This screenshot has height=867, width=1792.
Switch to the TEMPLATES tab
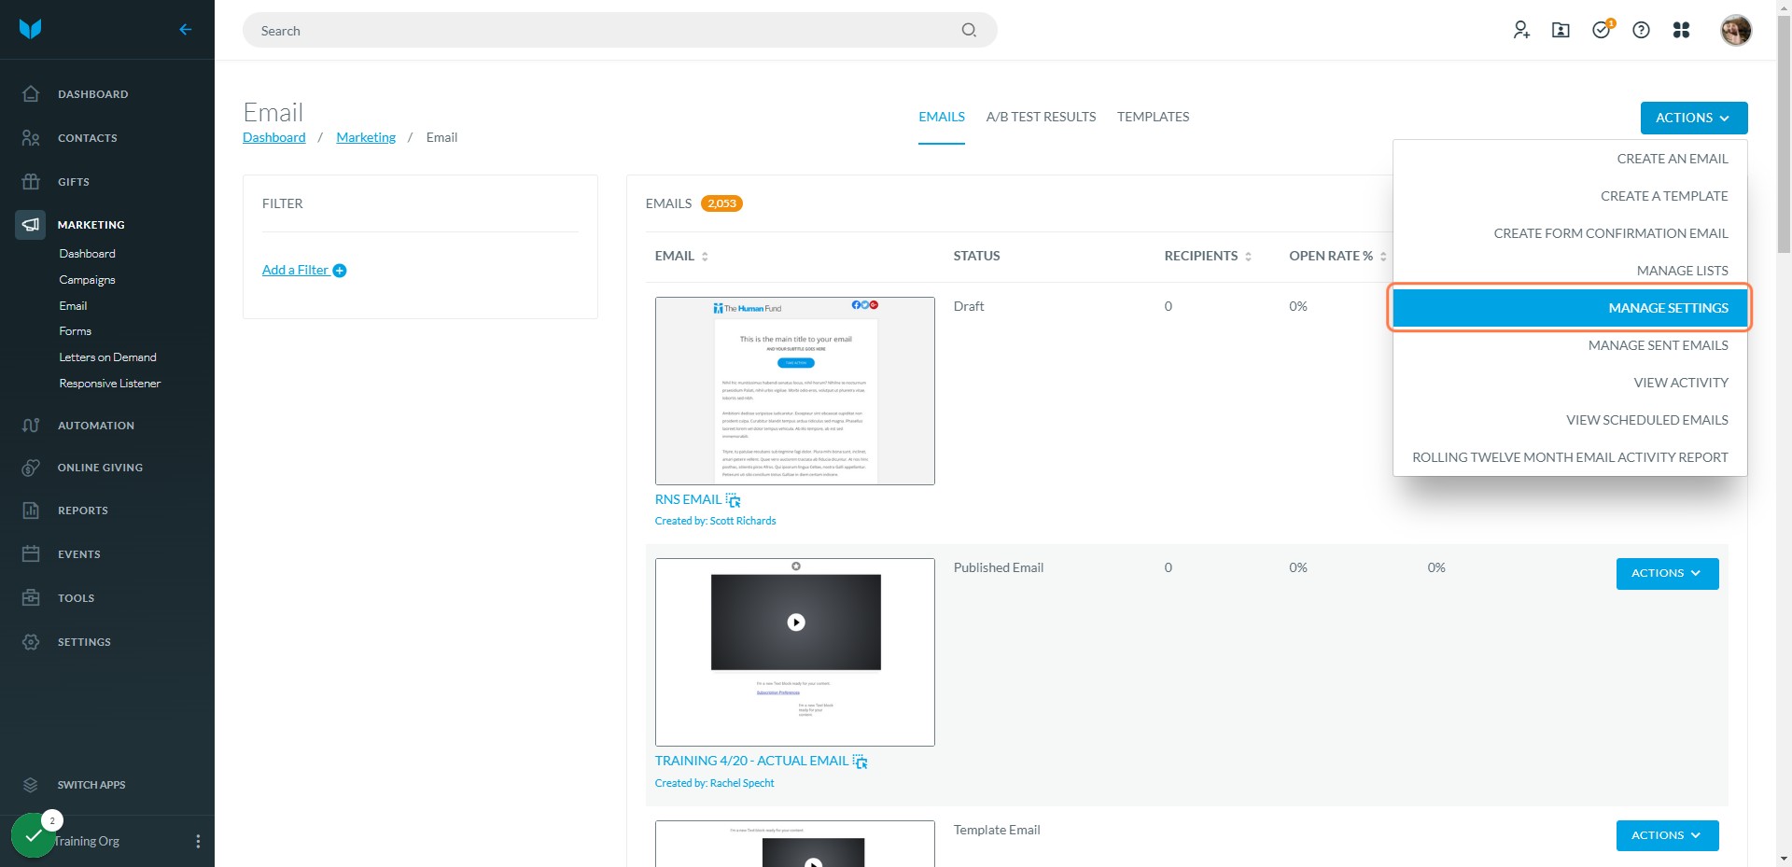point(1153,117)
